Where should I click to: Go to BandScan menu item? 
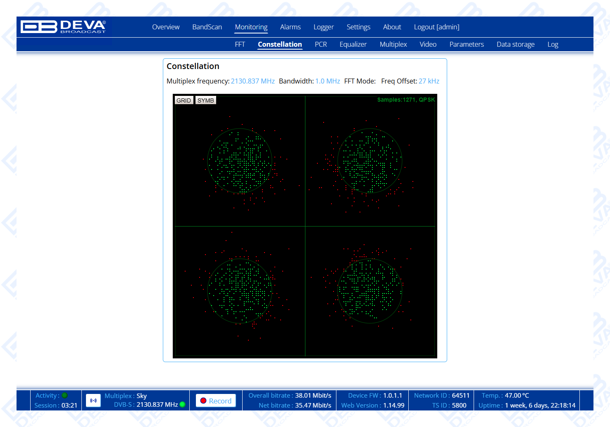point(207,27)
